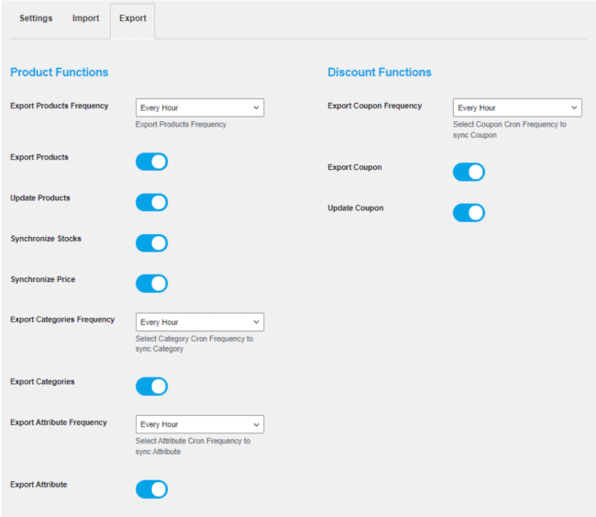Click the Discount Functions heading
This screenshot has width=596, height=517.
pyautogui.click(x=379, y=72)
